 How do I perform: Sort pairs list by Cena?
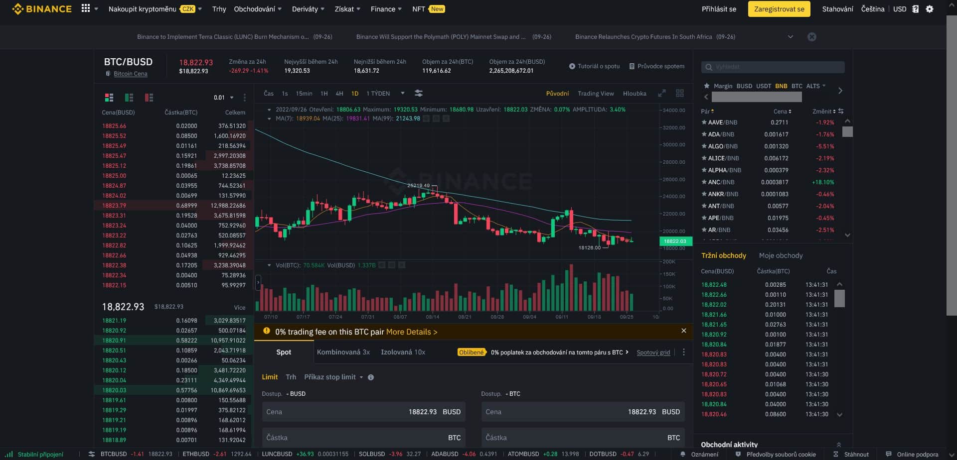coord(782,112)
